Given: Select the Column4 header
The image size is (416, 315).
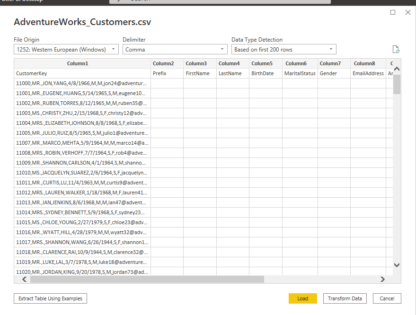Looking at the screenshot, I should pyautogui.click(x=233, y=63).
